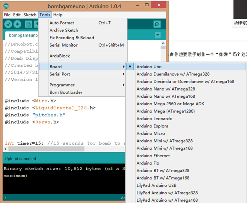Viewport: 247px width, 203px height.
Task: Select Arduino Leonardo board
Action: tap(186, 119)
